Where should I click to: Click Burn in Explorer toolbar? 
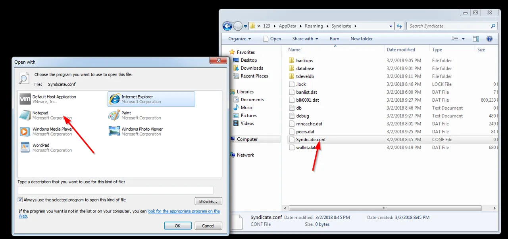coord(335,39)
